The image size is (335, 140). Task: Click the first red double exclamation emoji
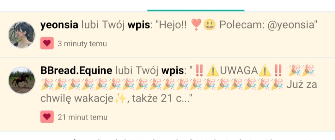click(x=199, y=71)
